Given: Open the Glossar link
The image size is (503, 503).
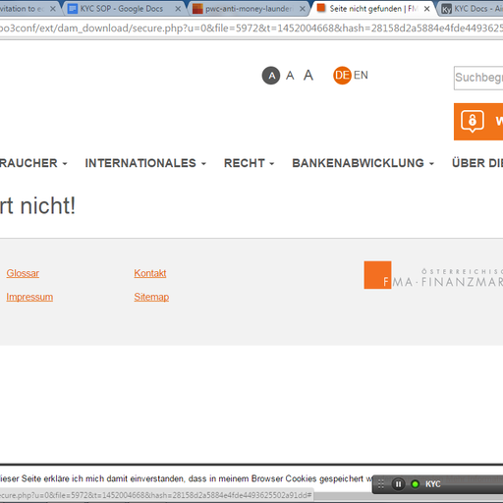Looking at the screenshot, I should point(23,273).
